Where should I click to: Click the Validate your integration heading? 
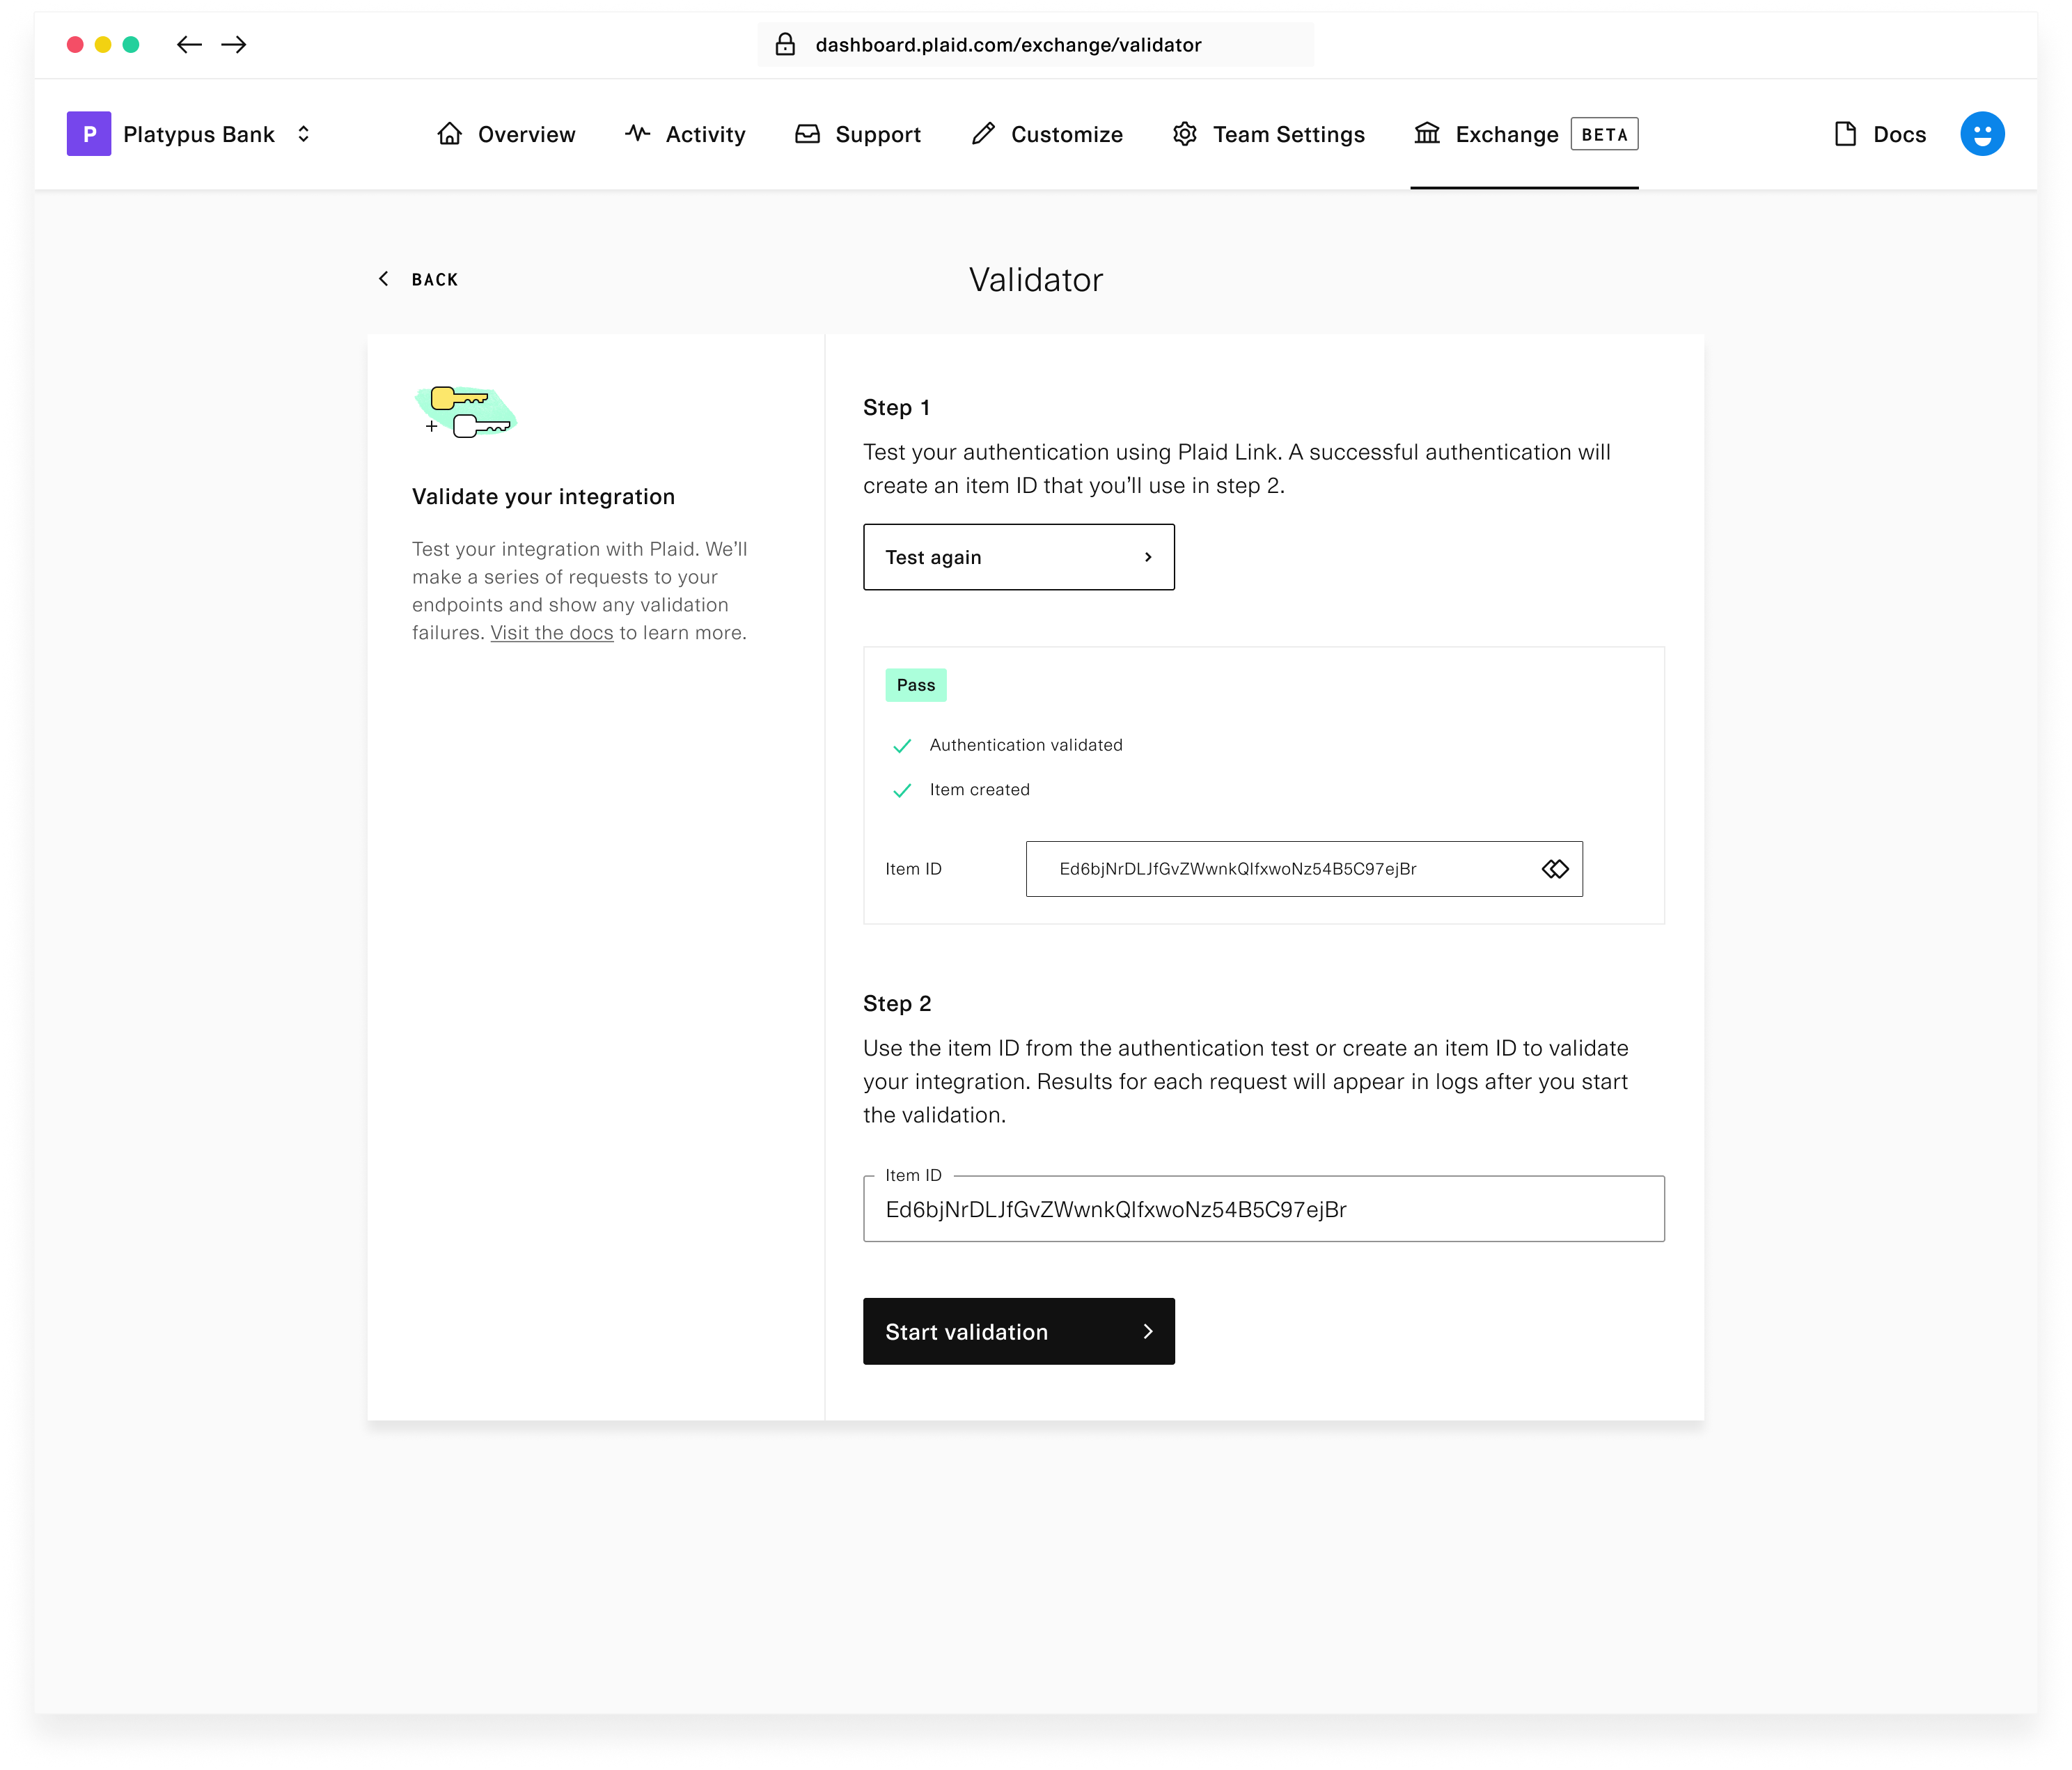(x=543, y=497)
